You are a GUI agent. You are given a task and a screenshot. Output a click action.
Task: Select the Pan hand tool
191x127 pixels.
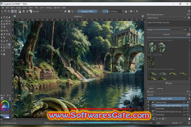click(x=4, y=54)
